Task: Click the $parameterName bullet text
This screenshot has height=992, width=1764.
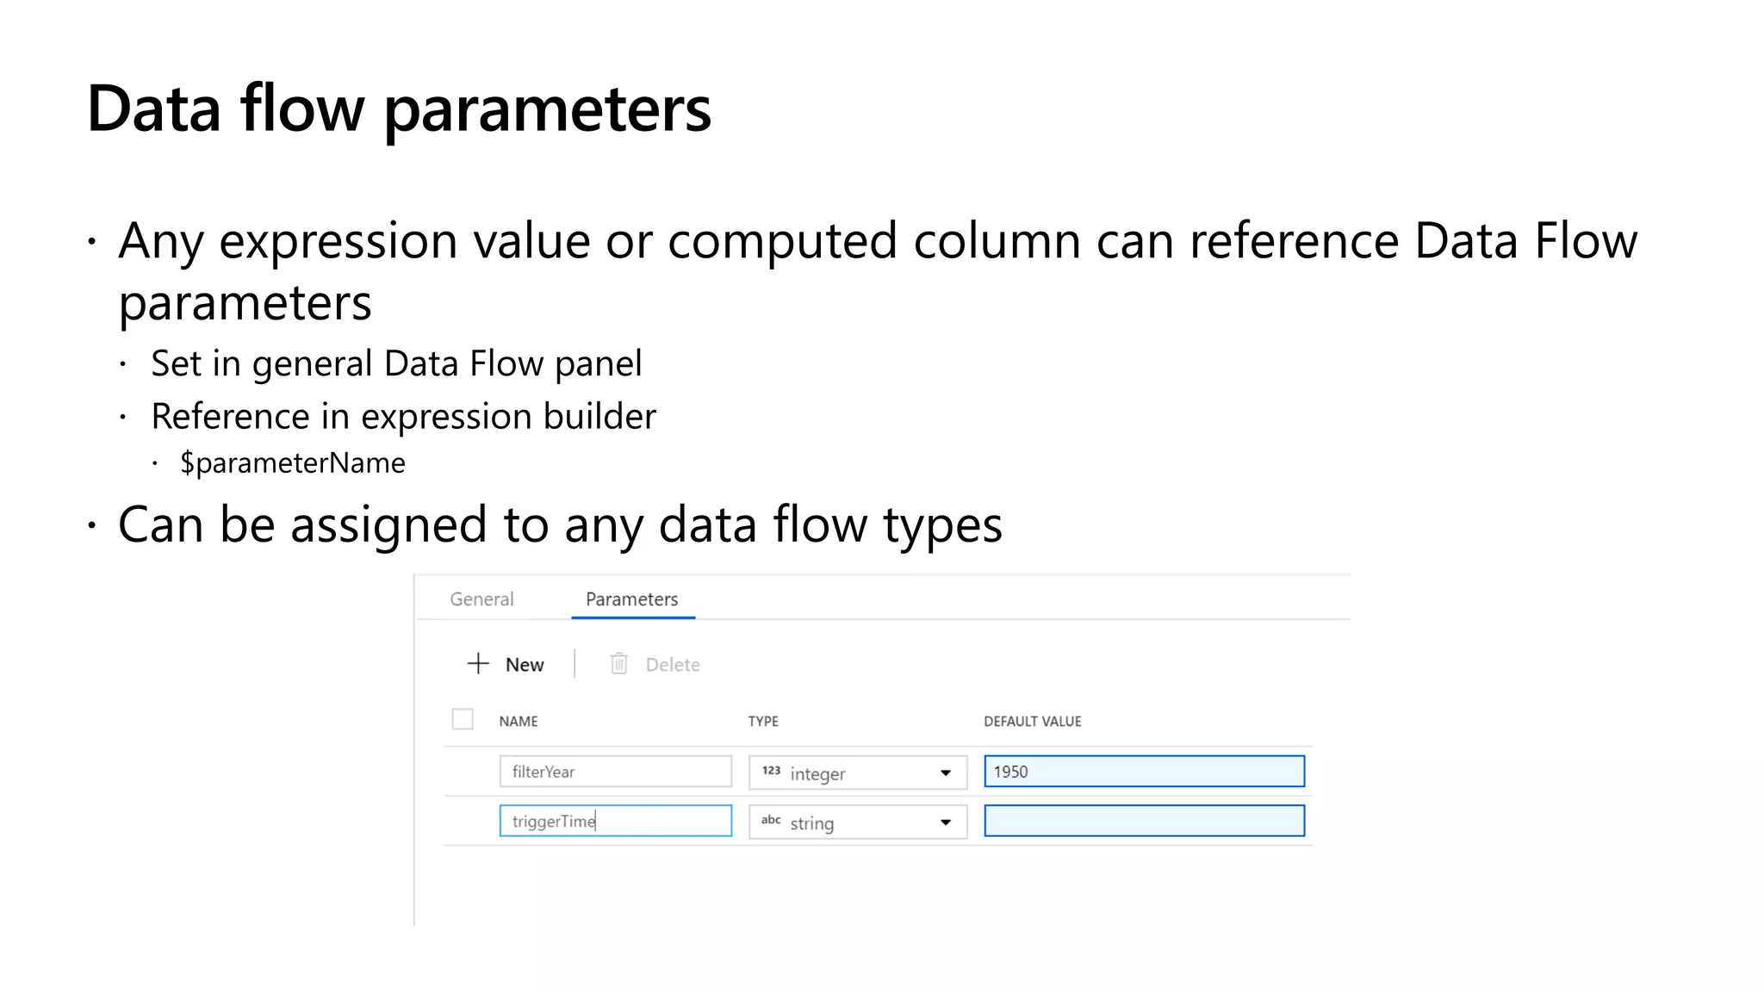Action: [x=293, y=463]
